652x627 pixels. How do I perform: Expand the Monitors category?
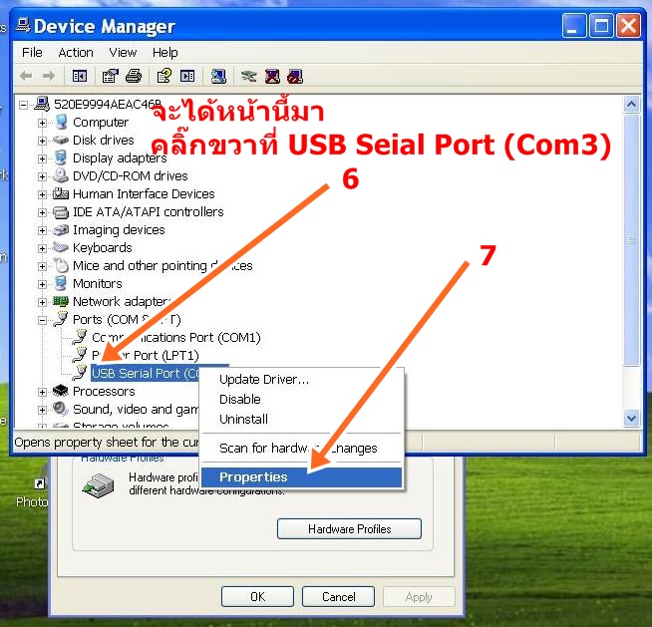(x=42, y=284)
